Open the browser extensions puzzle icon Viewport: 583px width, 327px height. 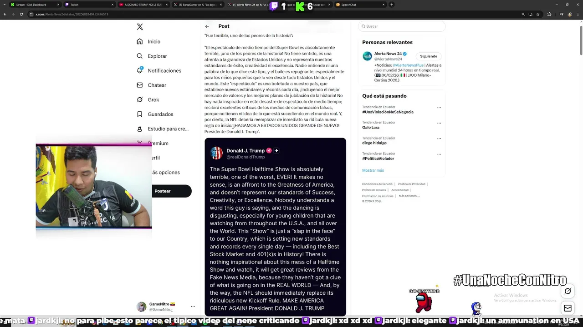tap(549, 14)
